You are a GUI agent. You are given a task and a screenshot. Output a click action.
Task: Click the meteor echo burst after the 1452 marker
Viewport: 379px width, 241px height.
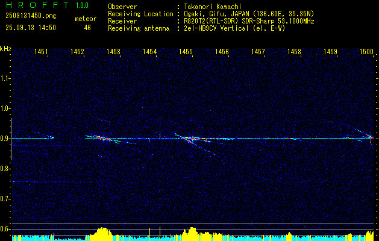102,139
